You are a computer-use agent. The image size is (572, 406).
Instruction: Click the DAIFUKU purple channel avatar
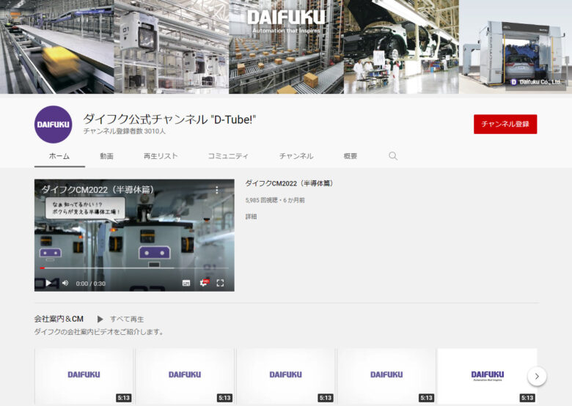tap(54, 125)
